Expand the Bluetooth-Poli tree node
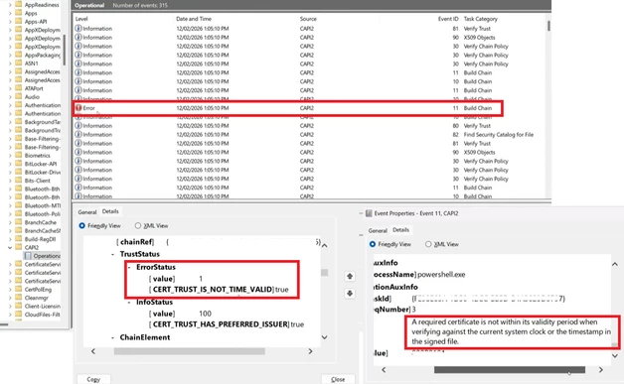Viewport: 624px width, 384px height. tap(10, 214)
